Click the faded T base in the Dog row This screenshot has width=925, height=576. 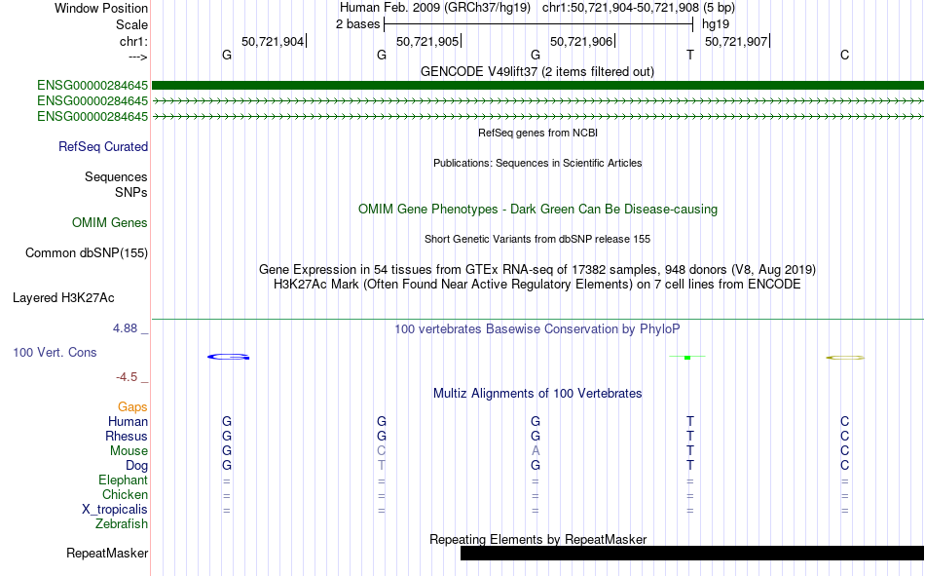(x=381, y=466)
